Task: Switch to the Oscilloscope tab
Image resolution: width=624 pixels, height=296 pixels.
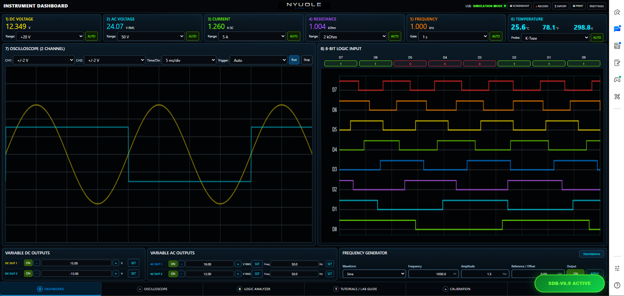Action: pyautogui.click(x=152, y=289)
